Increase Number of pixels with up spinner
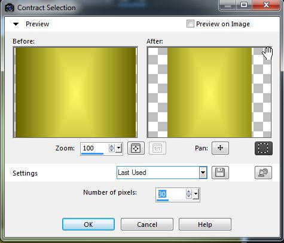 click(188, 192)
